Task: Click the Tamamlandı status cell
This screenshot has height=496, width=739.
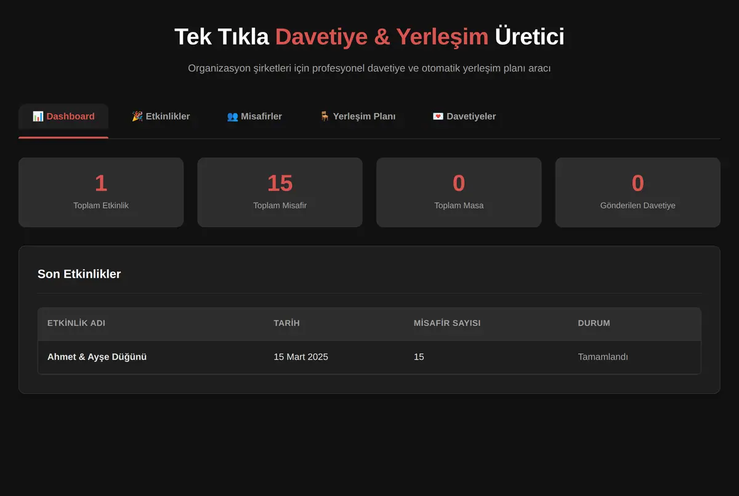Action: click(603, 357)
